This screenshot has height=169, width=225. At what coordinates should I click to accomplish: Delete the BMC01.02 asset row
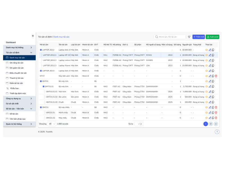point(216,118)
